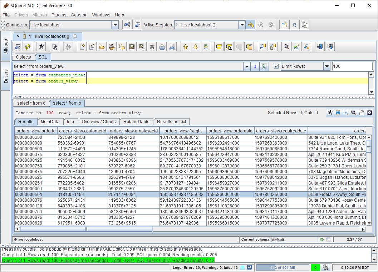Select customerid cell 905032+9059

[x=83, y=212]
